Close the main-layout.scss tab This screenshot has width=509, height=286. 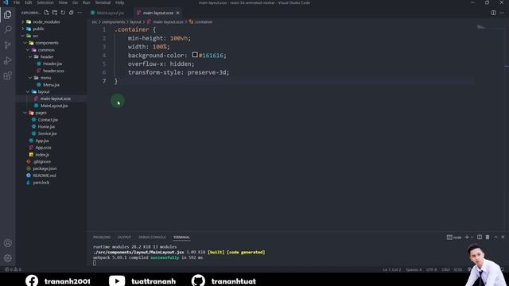[177, 13]
